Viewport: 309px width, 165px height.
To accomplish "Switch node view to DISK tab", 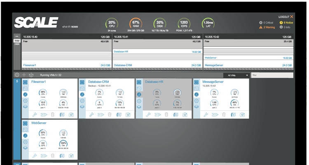I will click(17, 44).
